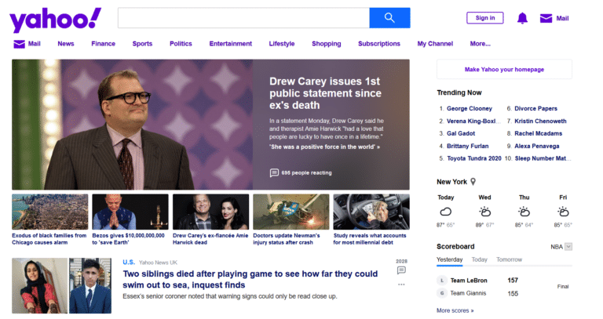The width and height of the screenshot is (603, 319).
Task: Select the Tomorrow scoreboard tab
Action: tap(509, 259)
